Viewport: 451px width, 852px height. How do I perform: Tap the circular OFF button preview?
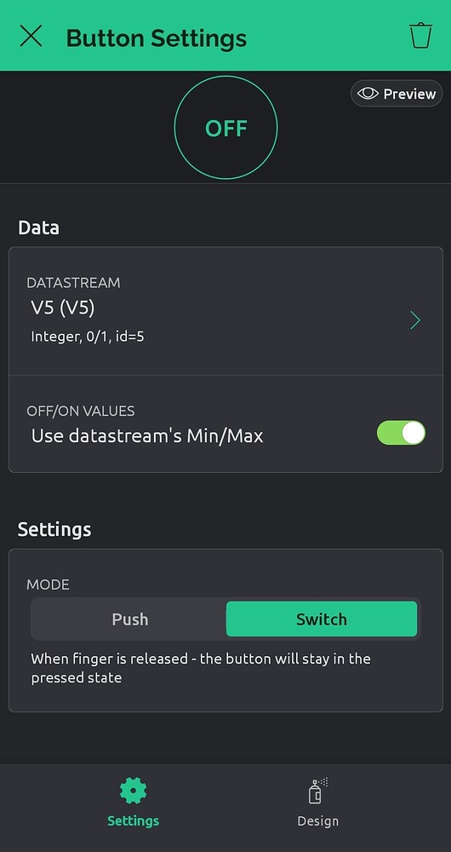[x=225, y=127]
